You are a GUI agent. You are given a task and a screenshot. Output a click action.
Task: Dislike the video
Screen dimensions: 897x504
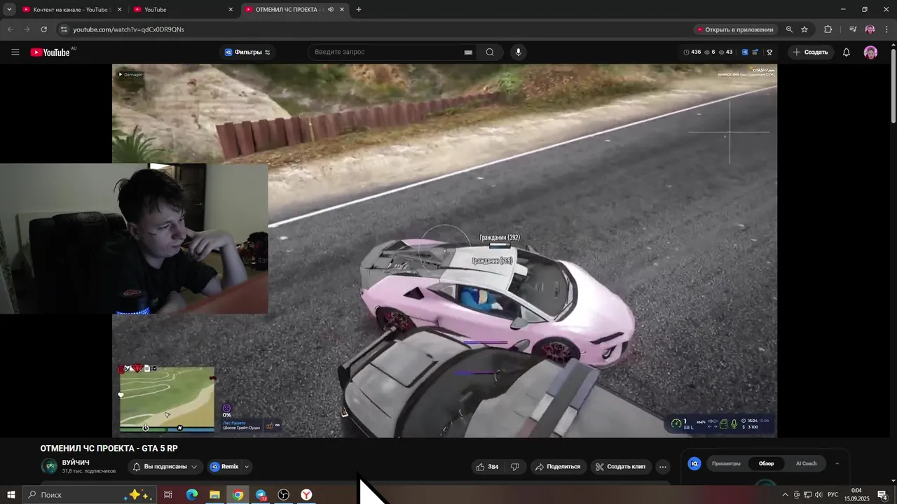(x=514, y=467)
